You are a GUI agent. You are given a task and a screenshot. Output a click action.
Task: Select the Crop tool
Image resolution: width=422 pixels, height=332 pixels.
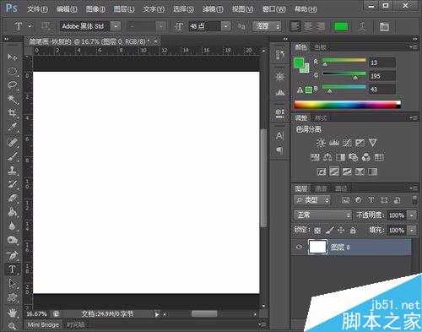[12, 113]
